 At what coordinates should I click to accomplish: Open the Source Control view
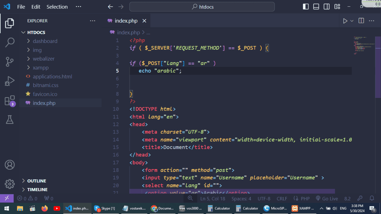point(10,62)
